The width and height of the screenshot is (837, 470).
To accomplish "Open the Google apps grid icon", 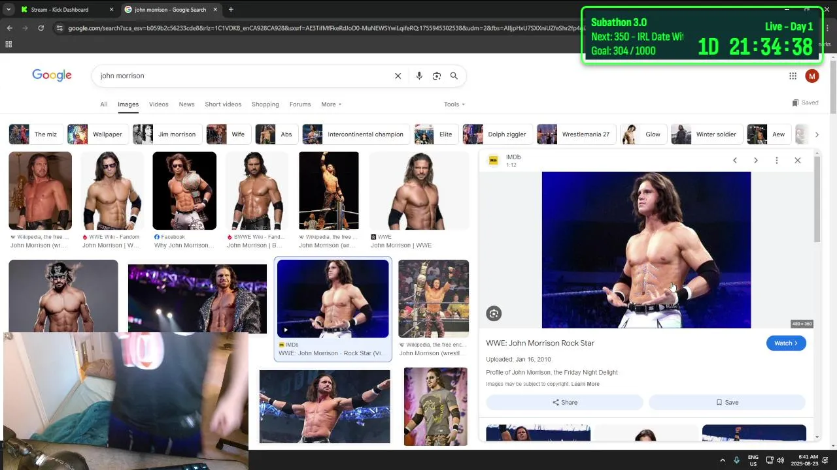I will click(x=793, y=76).
